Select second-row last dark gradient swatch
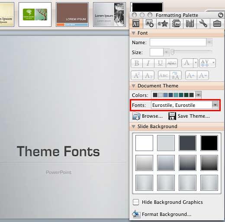The height and width of the screenshot is (222, 225). [209, 163]
